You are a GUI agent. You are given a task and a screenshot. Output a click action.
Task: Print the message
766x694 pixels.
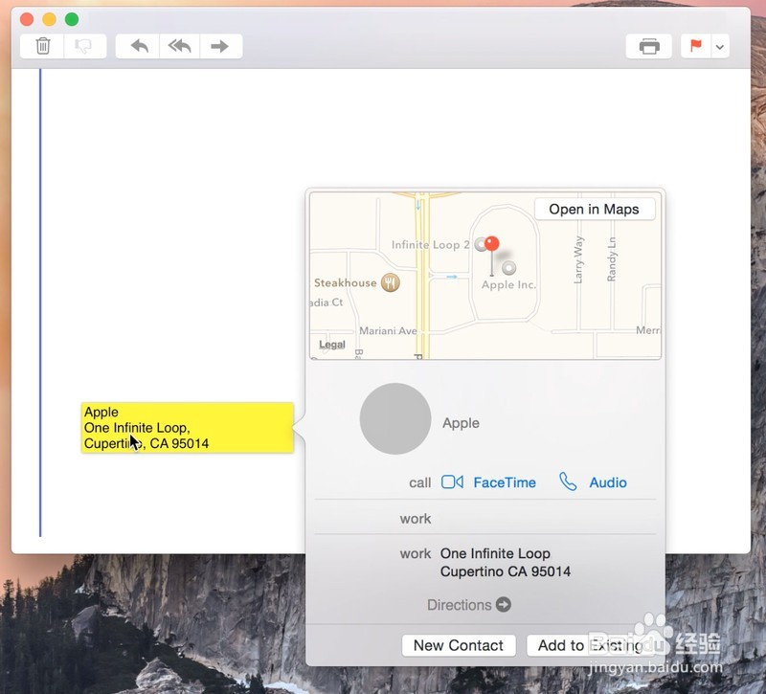point(649,46)
